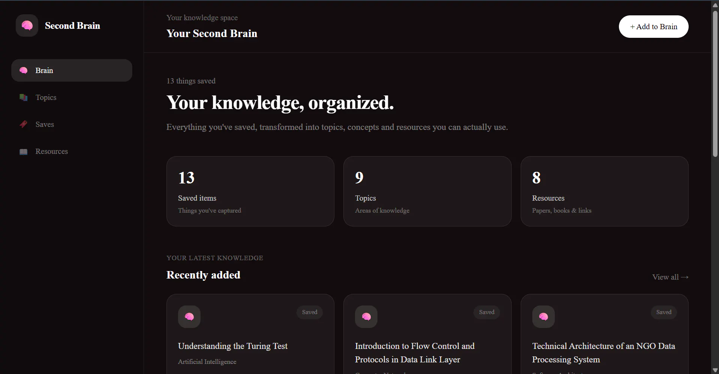The image size is (719, 374).
Task: Click the page scrollbar thumb
Action: [x=715, y=83]
